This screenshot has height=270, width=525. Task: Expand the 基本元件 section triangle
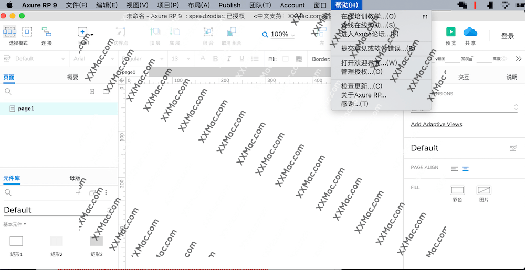pos(25,224)
